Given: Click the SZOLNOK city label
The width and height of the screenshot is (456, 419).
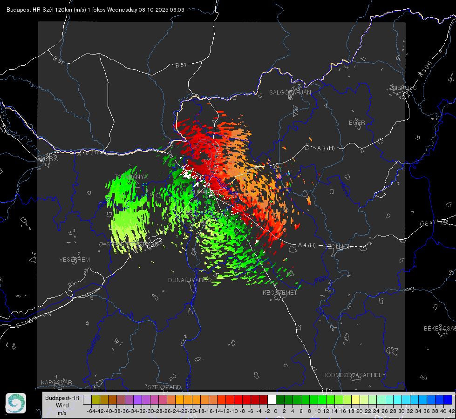Looking at the screenshot, I should (x=338, y=246).
